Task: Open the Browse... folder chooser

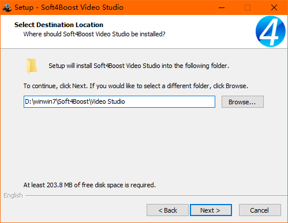Action: (x=242, y=102)
